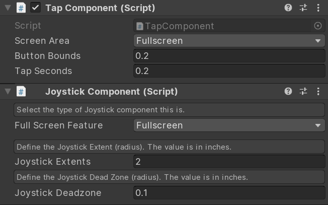Open Tap Component help reference icon

coord(288,8)
